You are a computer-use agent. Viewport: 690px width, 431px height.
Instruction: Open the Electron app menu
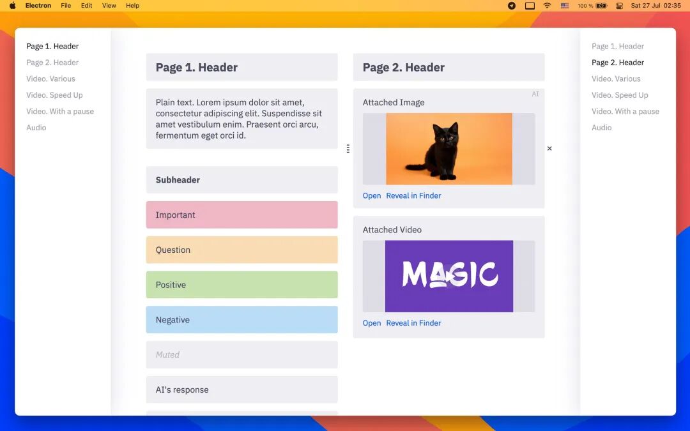point(38,6)
